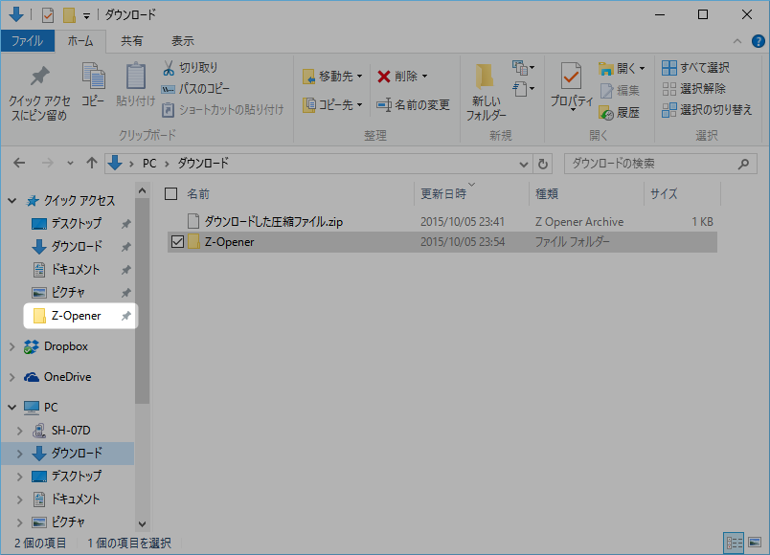Expand the OneDrive tree node
Image resolution: width=770 pixels, height=555 pixels.
click(x=12, y=377)
